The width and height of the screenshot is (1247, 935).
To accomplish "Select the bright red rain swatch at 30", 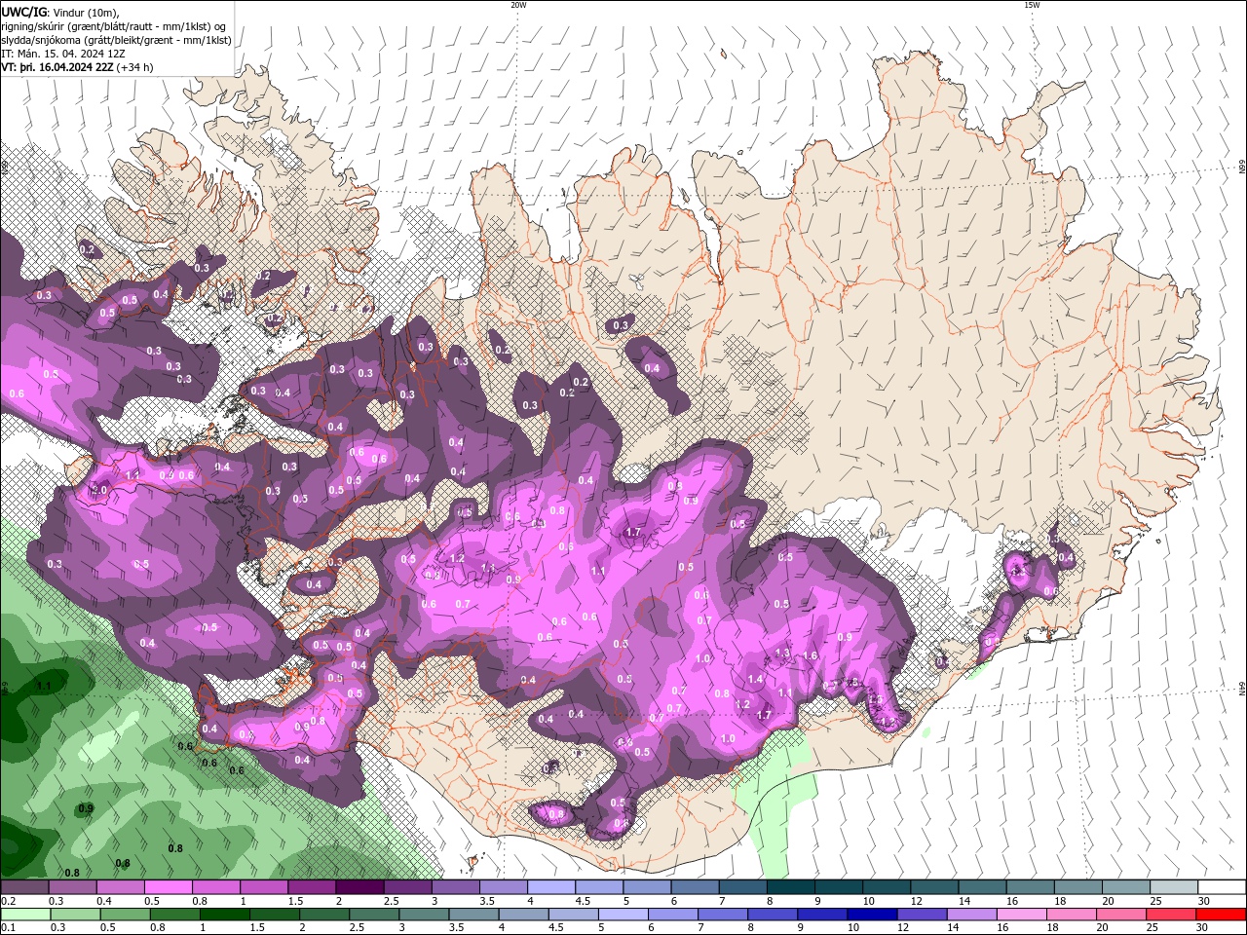I will coord(1220,915).
